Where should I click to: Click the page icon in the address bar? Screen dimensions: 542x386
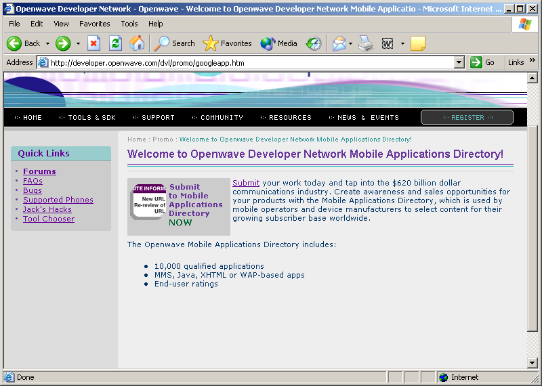click(43, 62)
